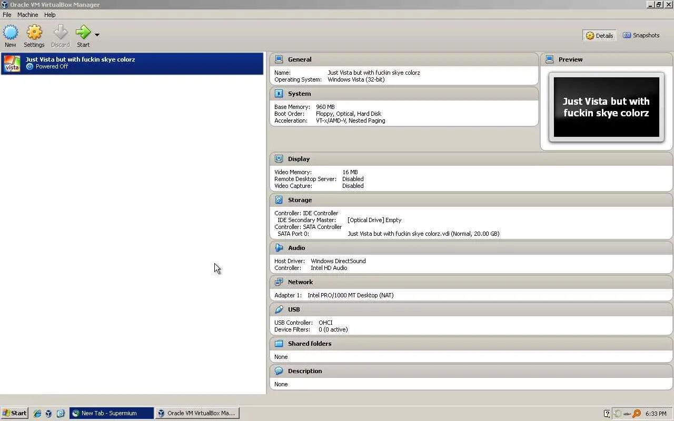Click the blue Powered Off status icon
This screenshot has width=674, height=421.
click(x=29, y=67)
